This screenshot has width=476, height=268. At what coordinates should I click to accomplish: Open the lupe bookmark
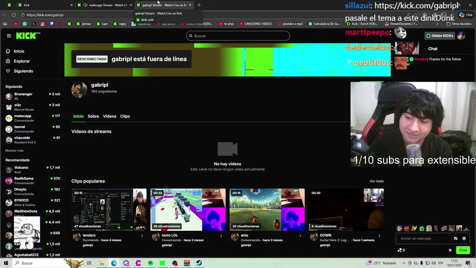pyautogui.click(x=102, y=24)
